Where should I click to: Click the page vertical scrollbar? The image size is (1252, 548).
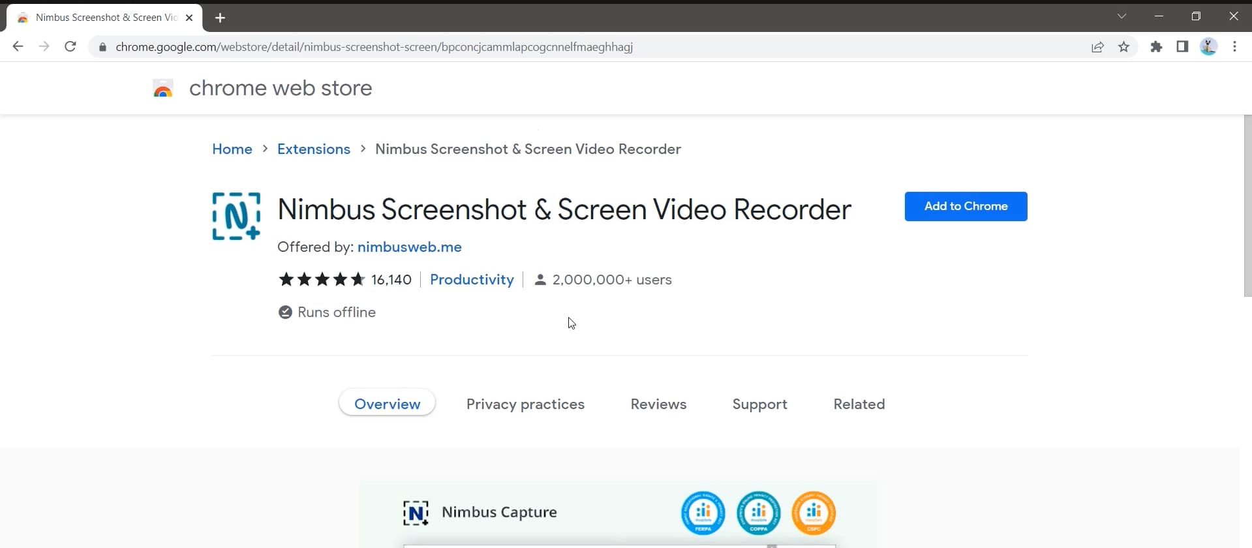point(1247,205)
